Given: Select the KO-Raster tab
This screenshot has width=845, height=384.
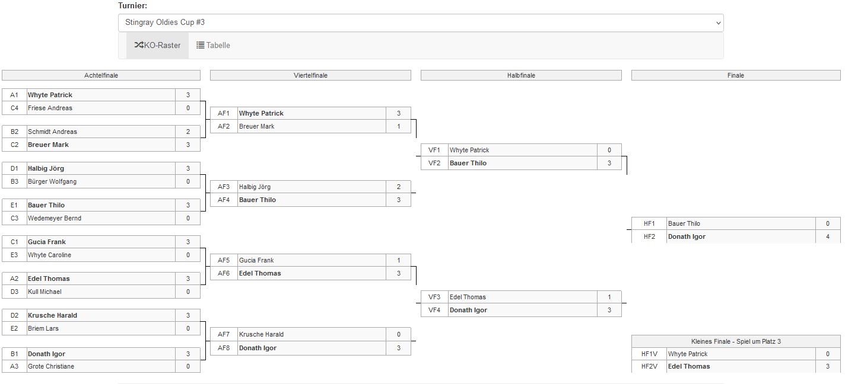Looking at the screenshot, I should click(158, 45).
